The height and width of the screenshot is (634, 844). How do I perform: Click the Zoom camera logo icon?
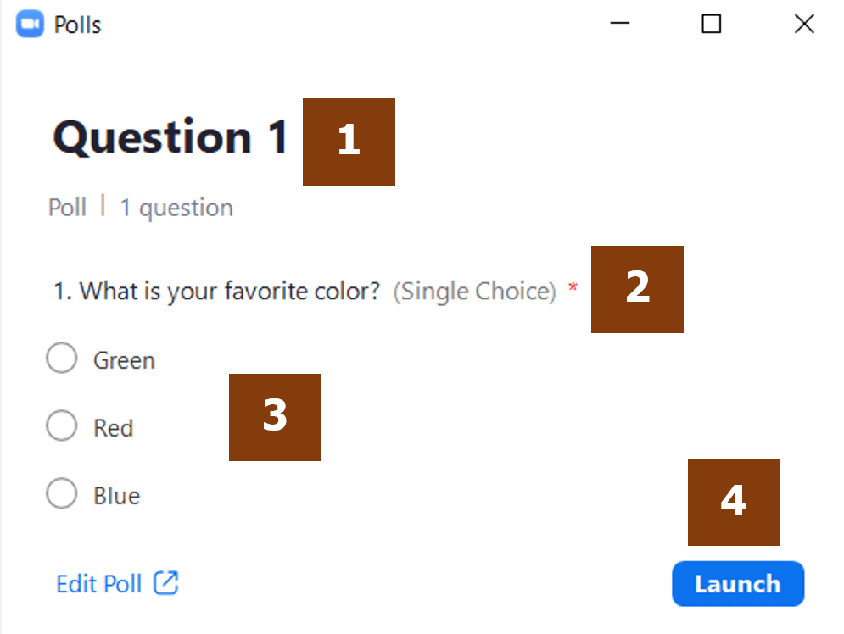[x=30, y=25]
